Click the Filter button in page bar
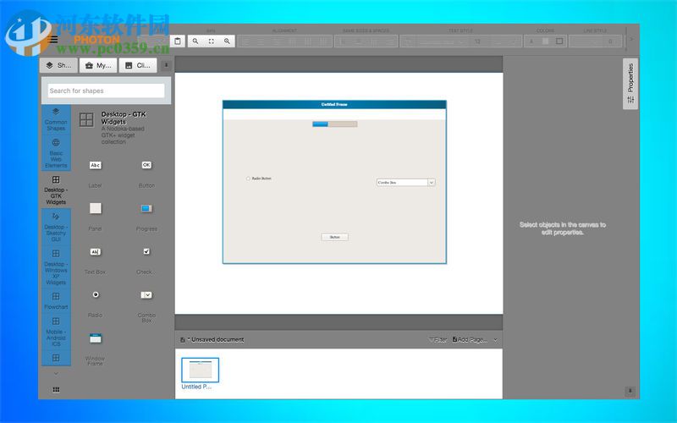 [438, 340]
